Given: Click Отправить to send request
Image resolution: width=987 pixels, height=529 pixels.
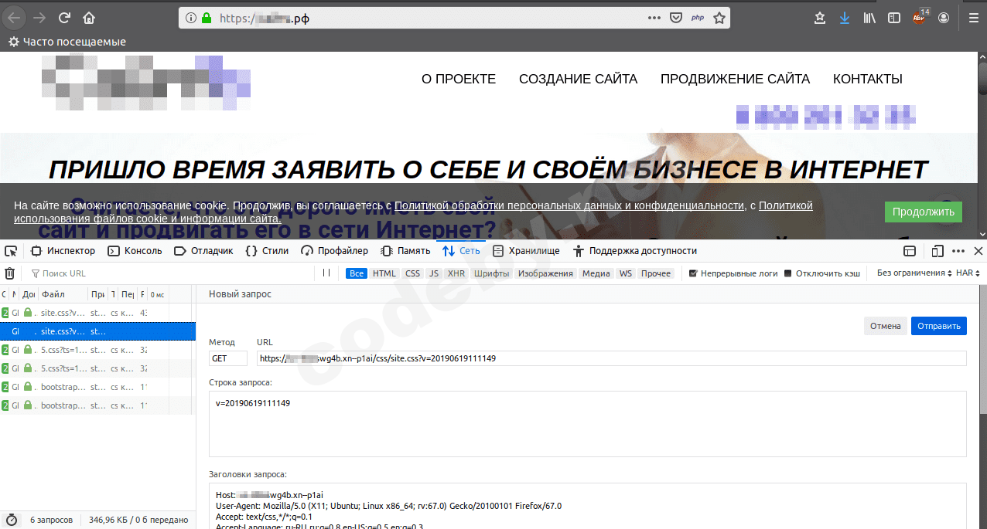Looking at the screenshot, I should click(x=939, y=326).
